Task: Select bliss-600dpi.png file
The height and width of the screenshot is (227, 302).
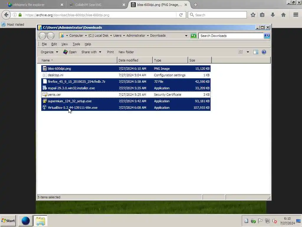Action: (126, 69)
